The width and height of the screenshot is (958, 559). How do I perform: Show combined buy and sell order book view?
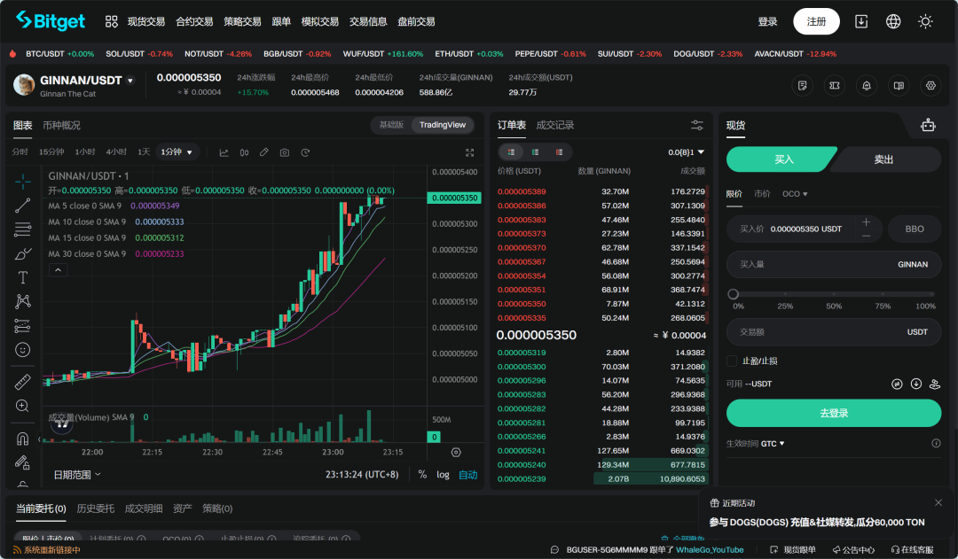(x=512, y=152)
